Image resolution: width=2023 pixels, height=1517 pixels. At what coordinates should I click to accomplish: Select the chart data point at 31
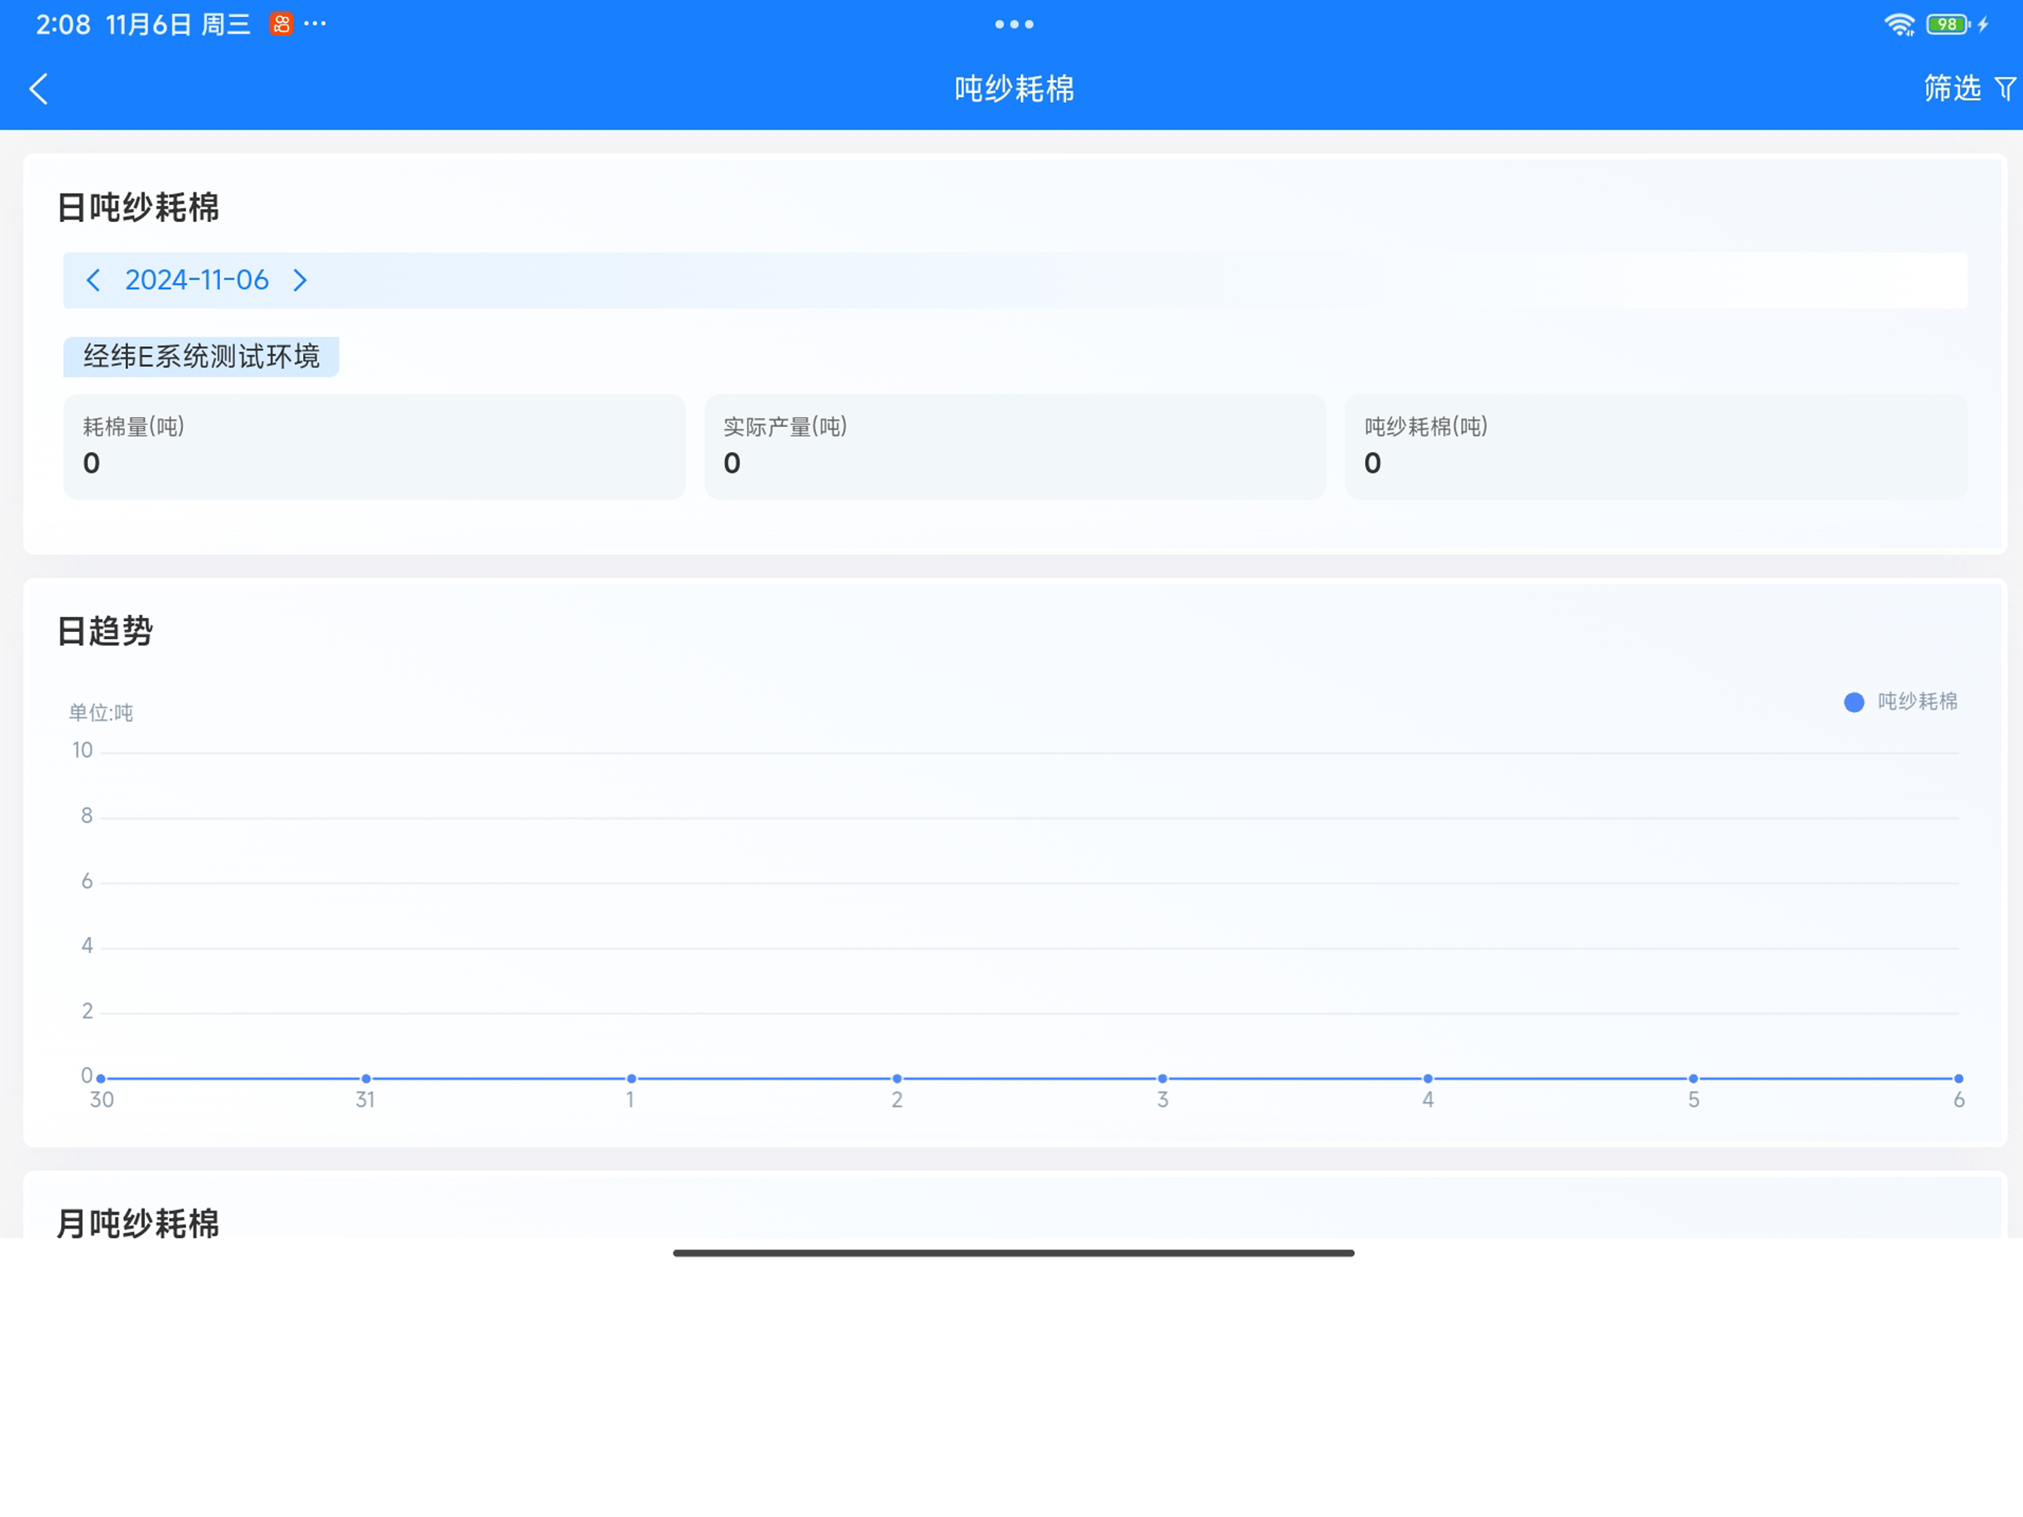366,1078
